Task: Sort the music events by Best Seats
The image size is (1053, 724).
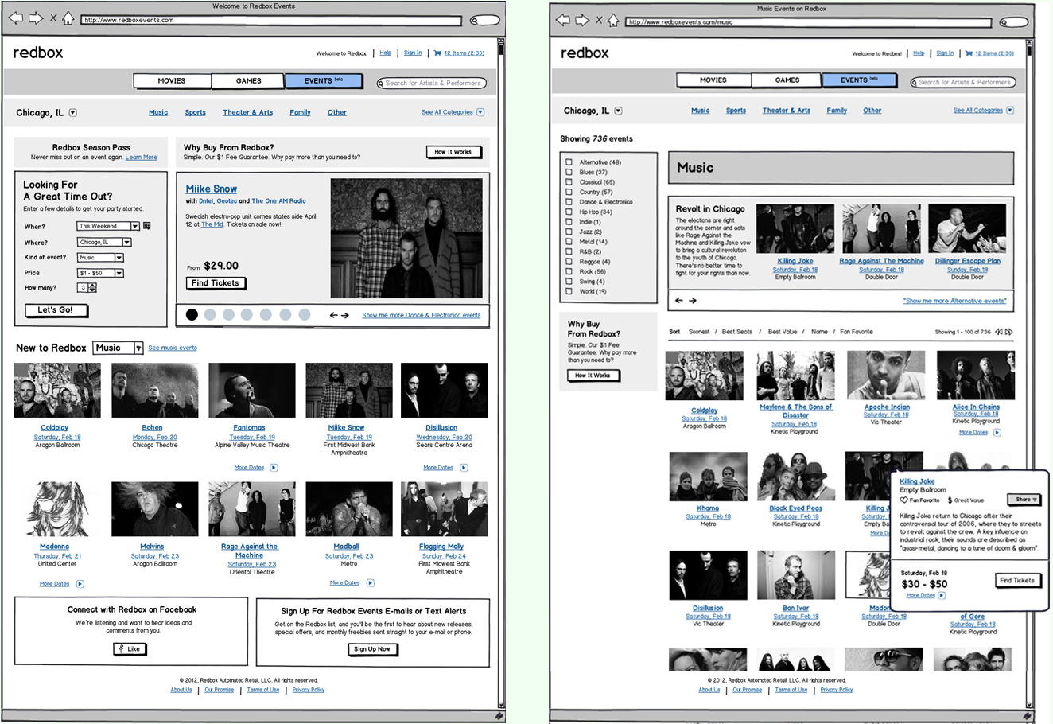Action: (737, 332)
